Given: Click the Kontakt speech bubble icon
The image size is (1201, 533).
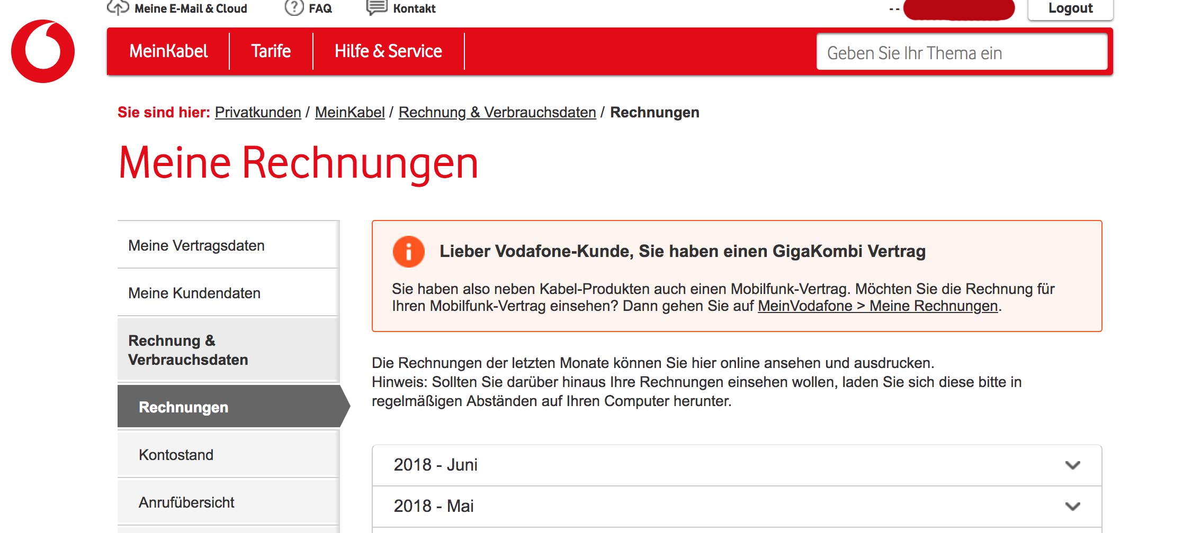Looking at the screenshot, I should pos(377,7).
